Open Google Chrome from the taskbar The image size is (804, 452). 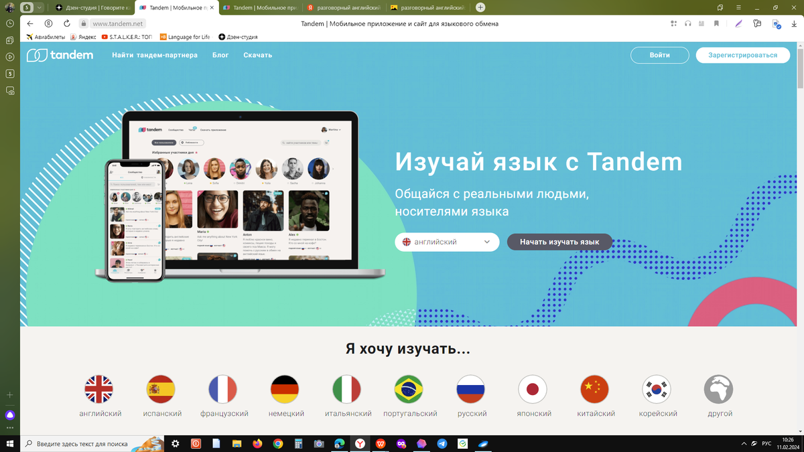[x=278, y=443]
